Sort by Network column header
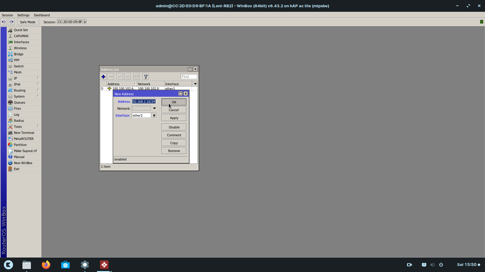485x272 pixels. pos(151,84)
